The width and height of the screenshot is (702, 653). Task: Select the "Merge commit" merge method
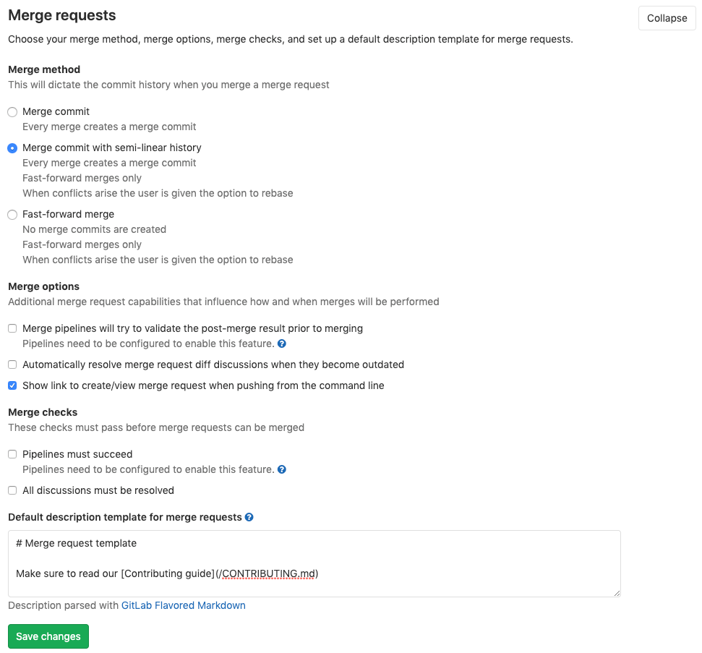12,111
